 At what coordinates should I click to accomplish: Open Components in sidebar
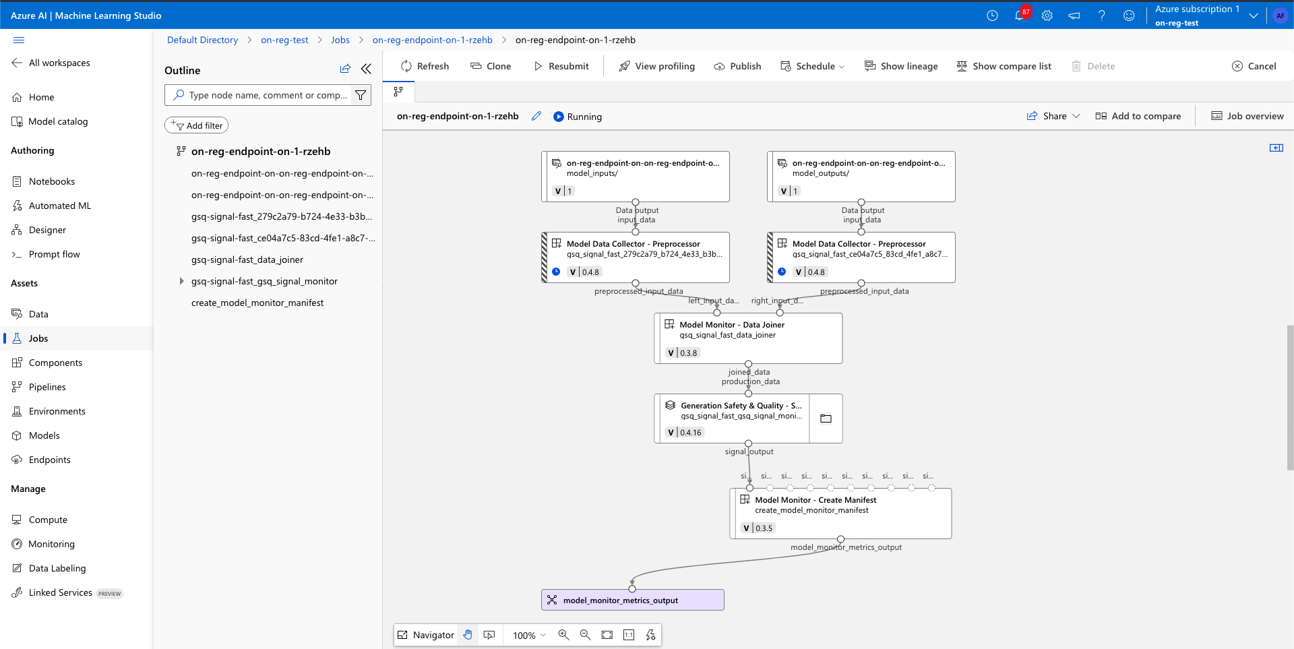pyautogui.click(x=48, y=363)
